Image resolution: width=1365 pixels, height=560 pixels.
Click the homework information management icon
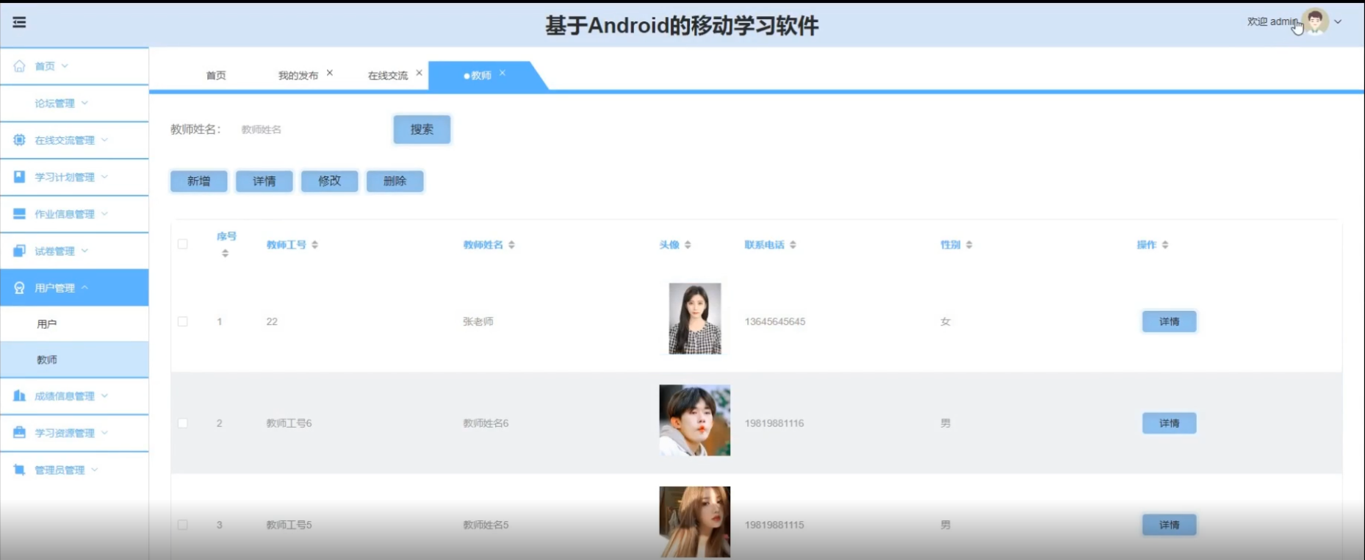coord(20,214)
